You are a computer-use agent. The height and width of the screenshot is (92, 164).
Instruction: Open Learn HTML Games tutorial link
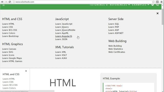[12, 61]
